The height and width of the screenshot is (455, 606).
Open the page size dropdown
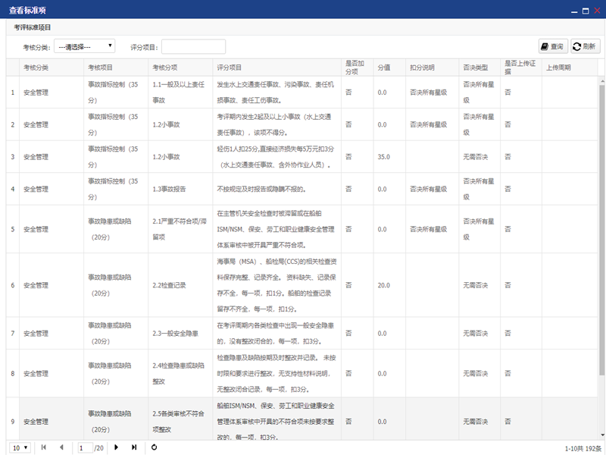20,447
